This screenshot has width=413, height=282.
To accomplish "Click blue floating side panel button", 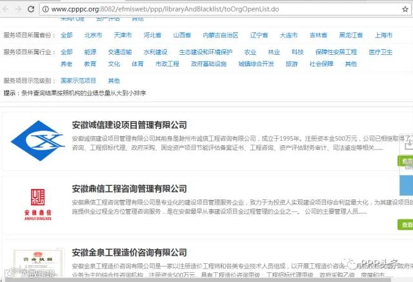I will (407, 185).
